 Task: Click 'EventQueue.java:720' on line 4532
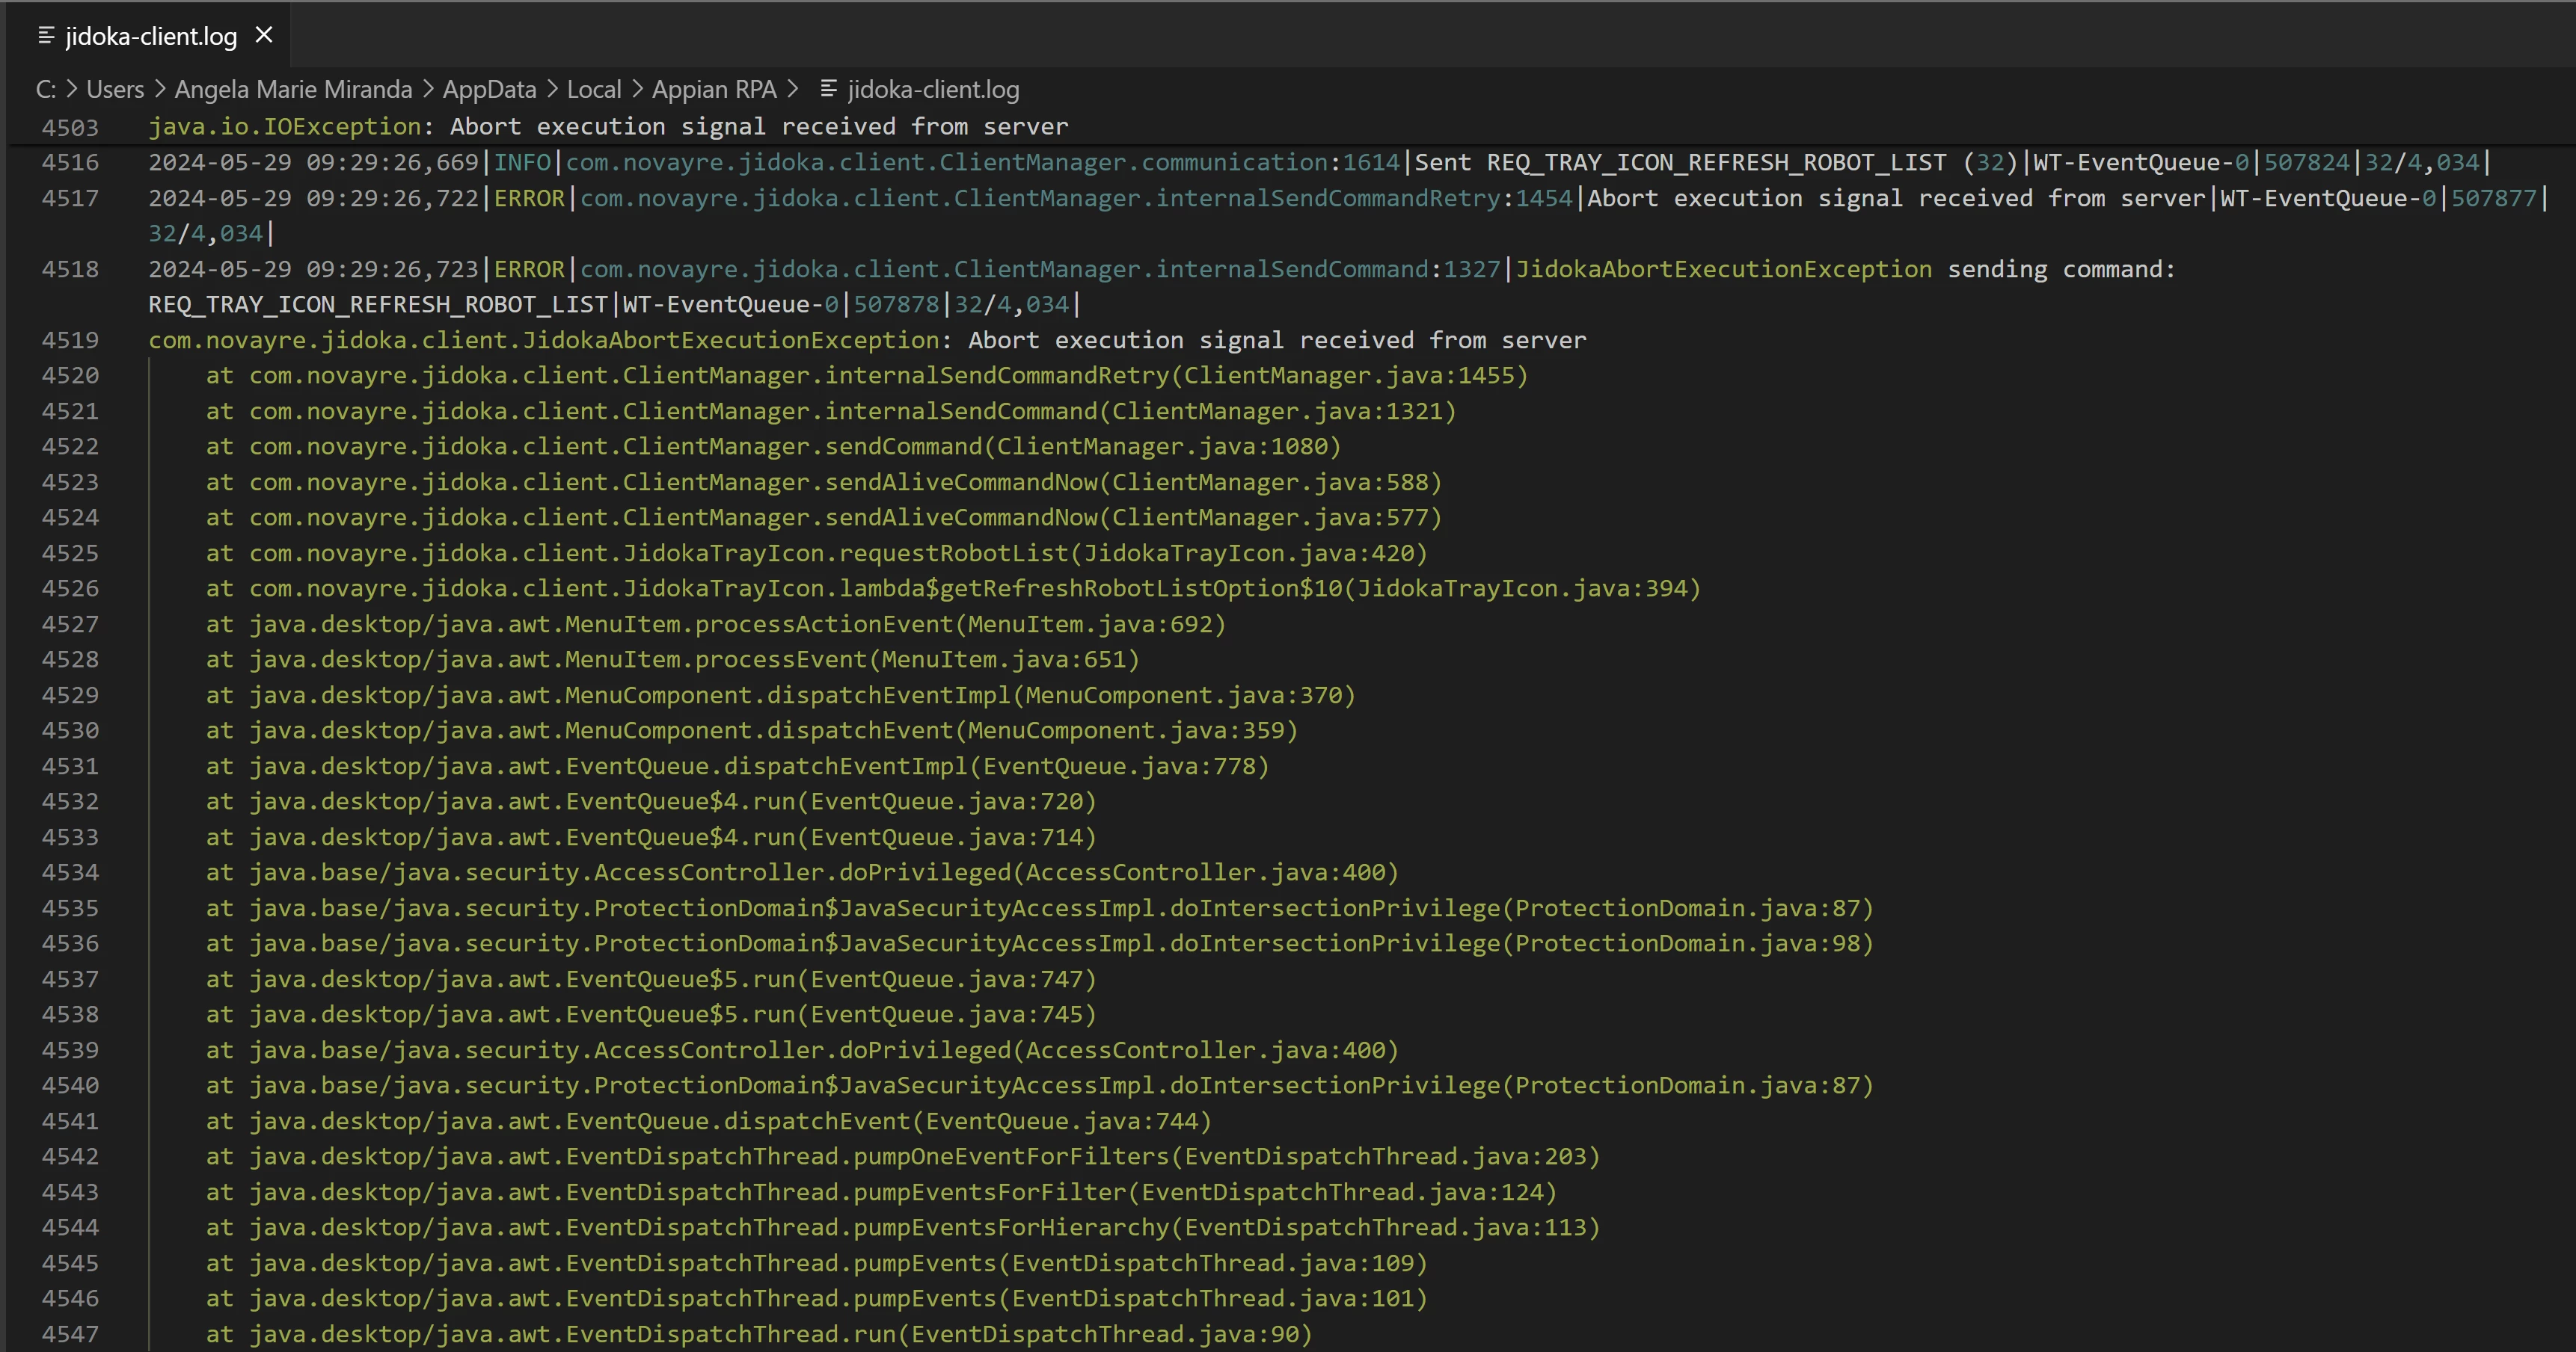[954, 801]
